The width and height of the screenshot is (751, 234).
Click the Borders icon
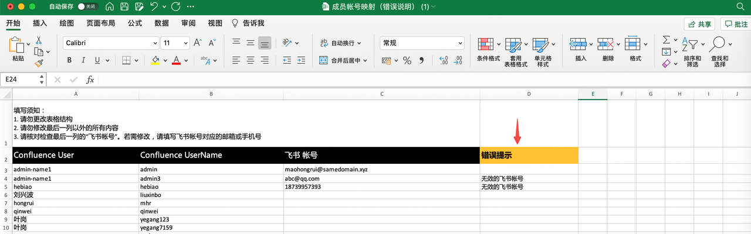[126, 60]
